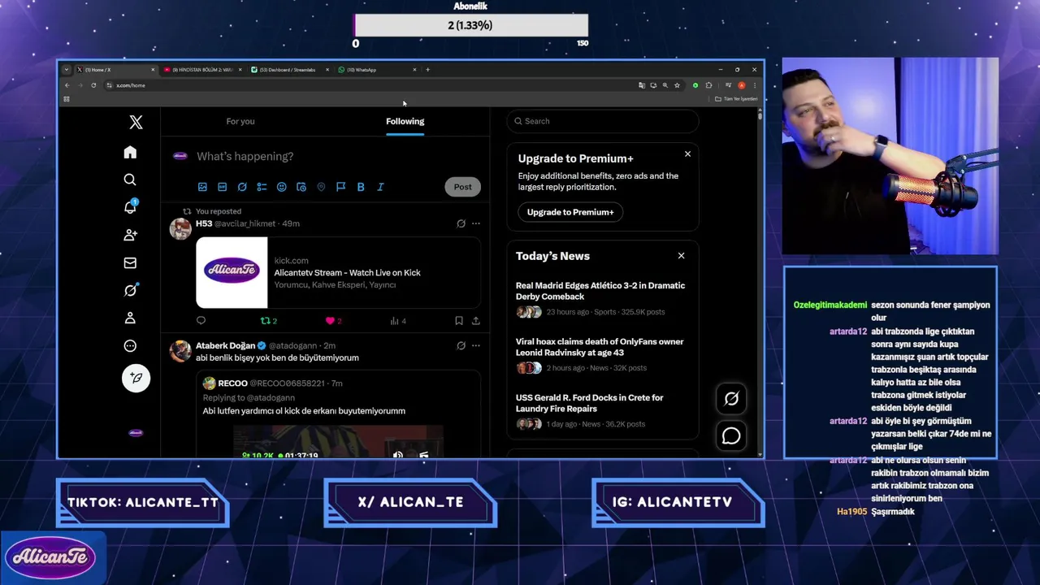This screenshot has height=585, width=1040.
Task: Schedule the post with calendar icon
Action: pos(301,187)
